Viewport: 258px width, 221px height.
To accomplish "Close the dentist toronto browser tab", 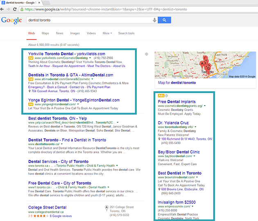I will tap(39, 2).
